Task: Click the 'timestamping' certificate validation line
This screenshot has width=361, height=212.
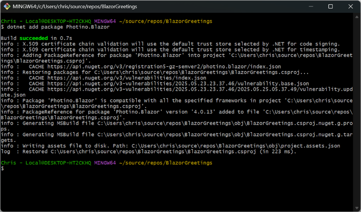Action: pyautogui.click(x=170, y=49)
